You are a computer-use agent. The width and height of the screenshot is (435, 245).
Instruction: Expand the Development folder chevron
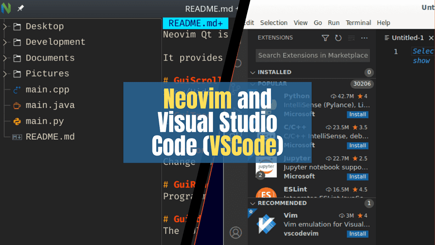pos(5,42)
